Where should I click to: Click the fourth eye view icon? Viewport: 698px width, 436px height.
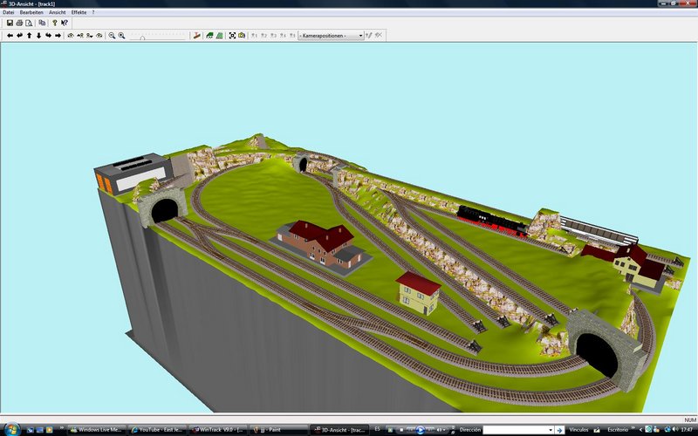(x=99, y=35)
